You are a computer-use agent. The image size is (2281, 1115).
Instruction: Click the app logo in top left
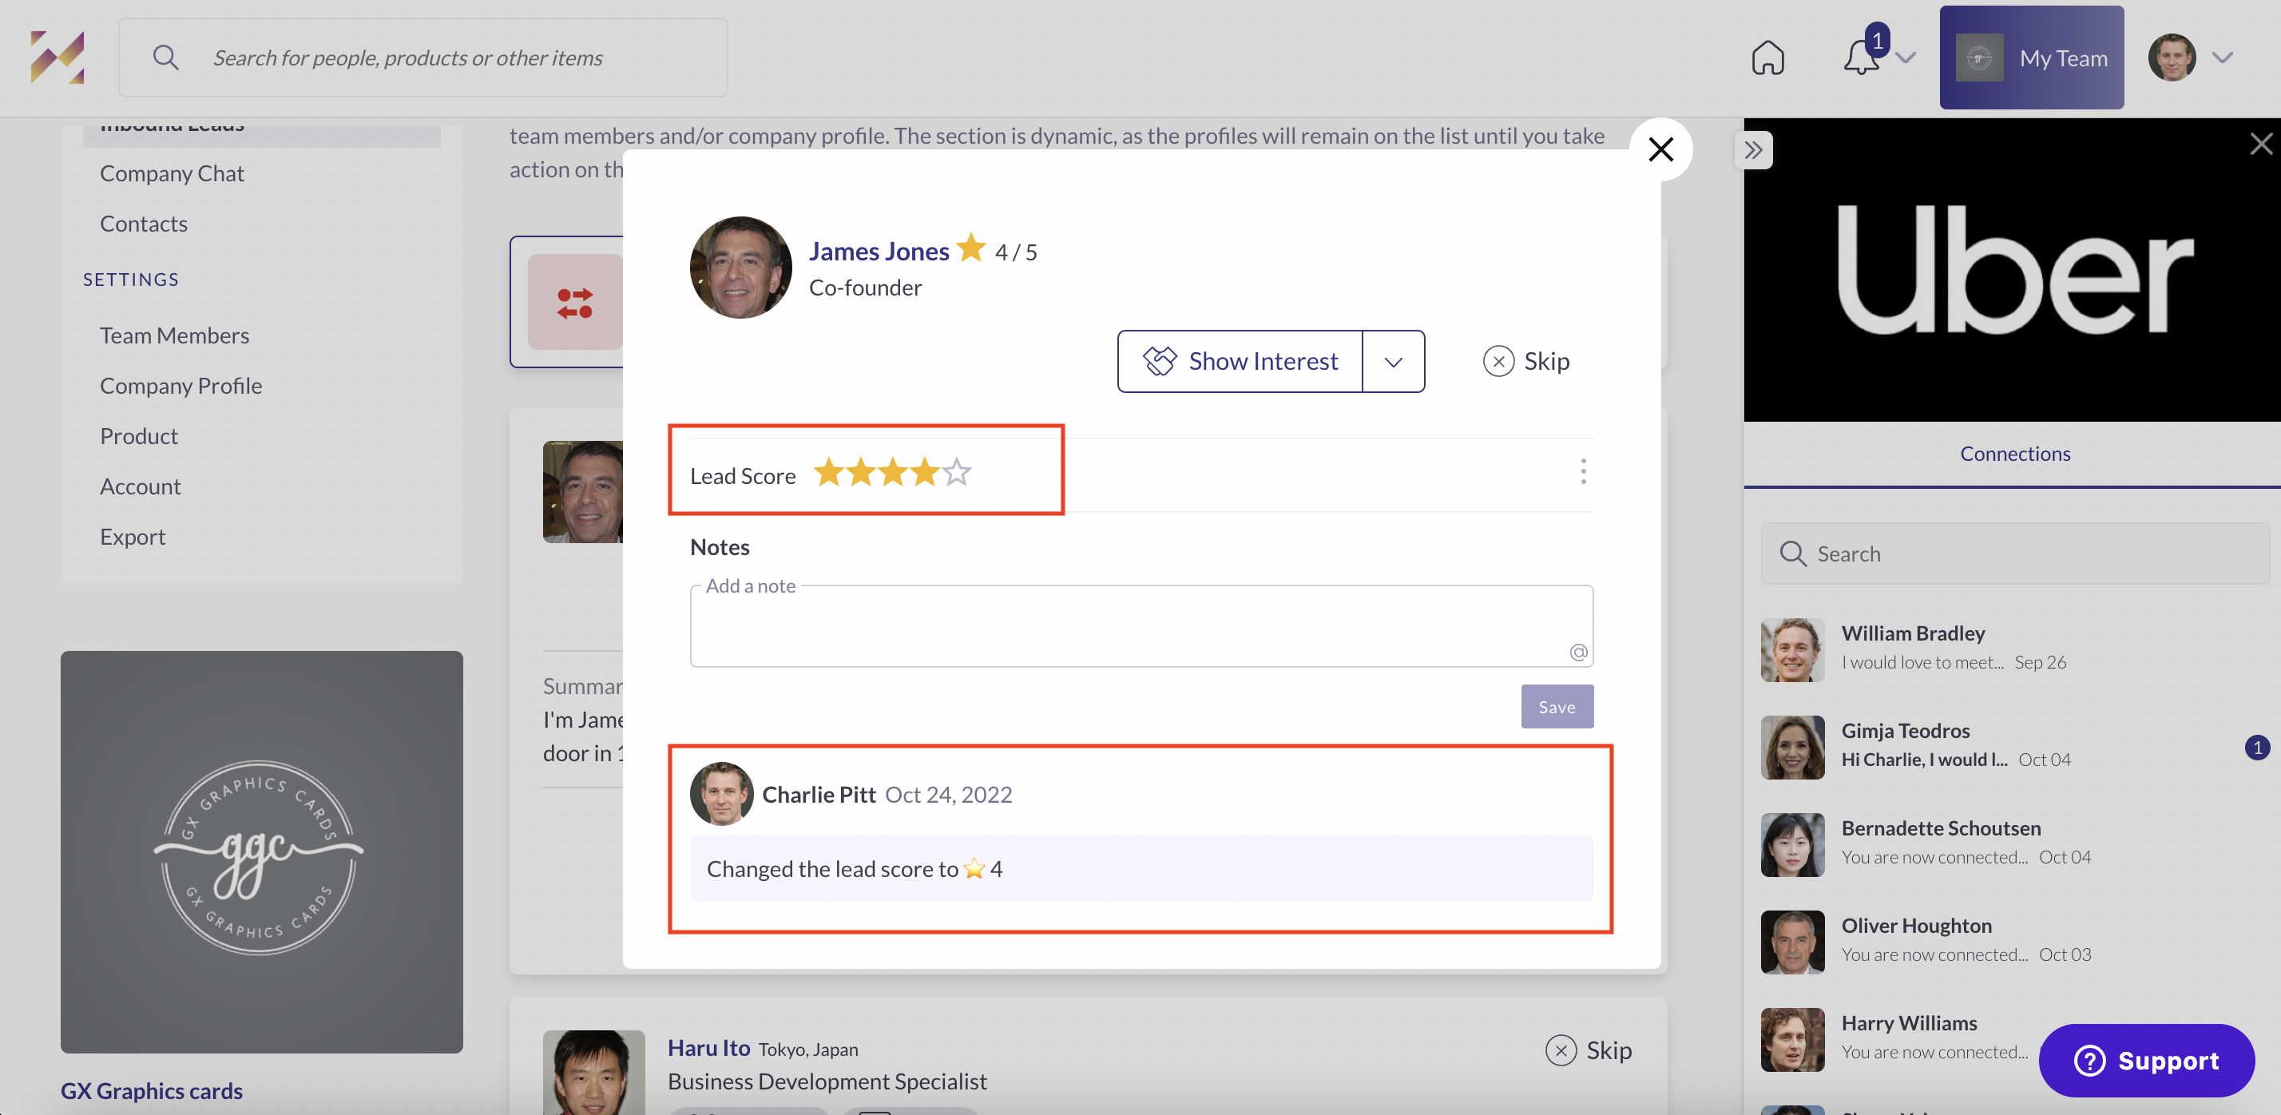click(x=58, y=58)
